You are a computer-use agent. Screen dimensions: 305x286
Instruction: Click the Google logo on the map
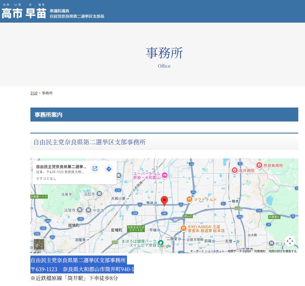pyautogui.click(x=165, y=246)
